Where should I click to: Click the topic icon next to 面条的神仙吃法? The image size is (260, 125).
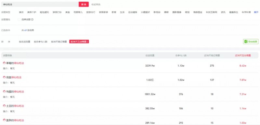[x=4, y=120]
